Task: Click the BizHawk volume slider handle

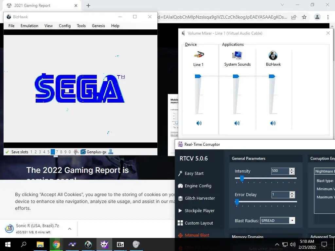Action: coord(272,76)
